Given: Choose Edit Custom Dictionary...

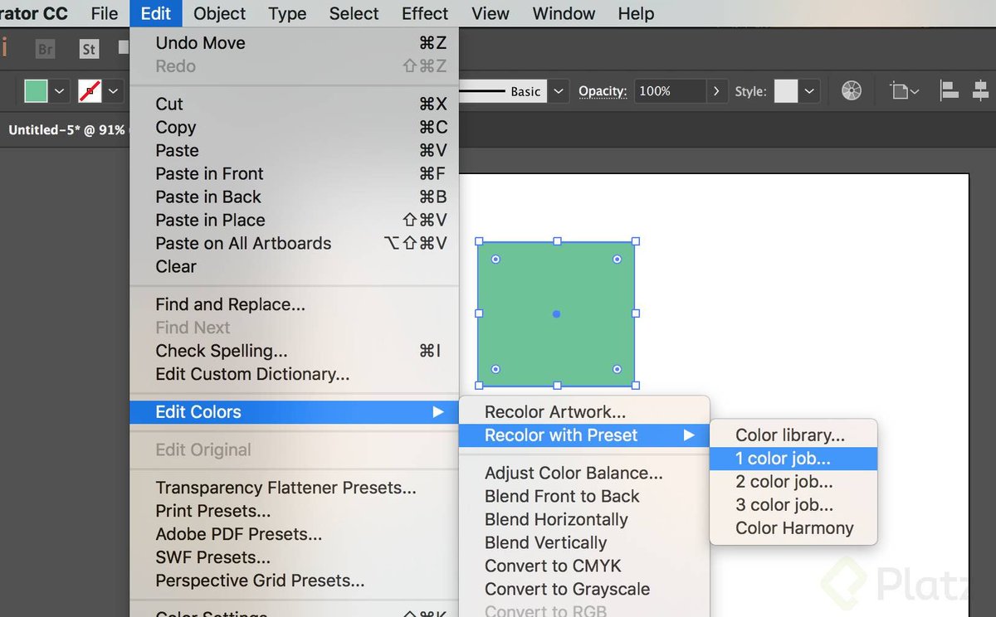Looking at the screenshot, I should click(295, 375).
